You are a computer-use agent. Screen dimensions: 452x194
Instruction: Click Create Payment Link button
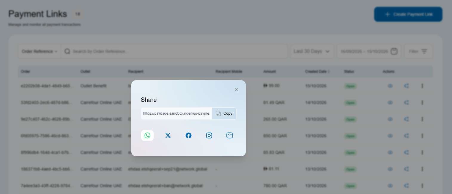408,14
